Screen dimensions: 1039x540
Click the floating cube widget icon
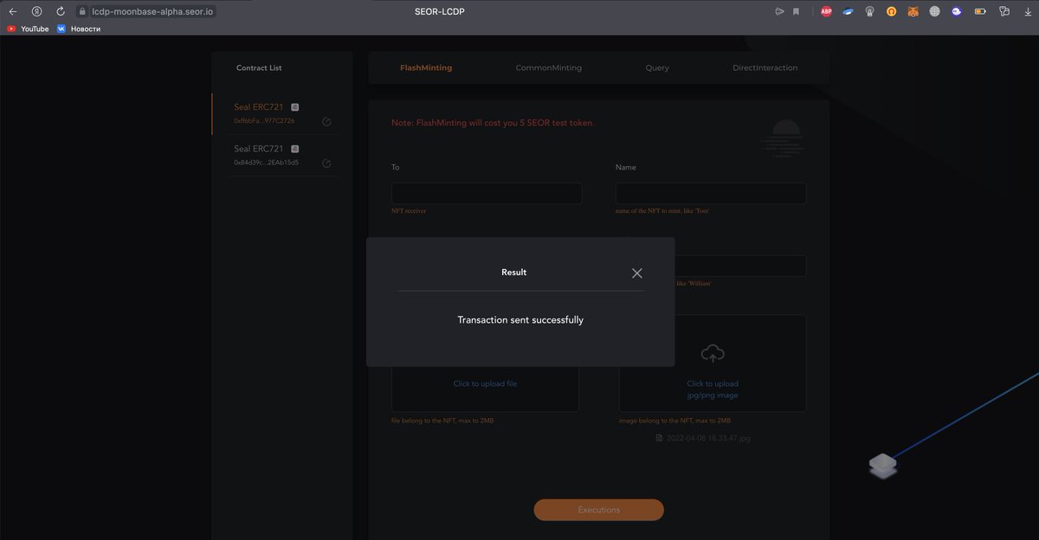click(x=882, y=466)
